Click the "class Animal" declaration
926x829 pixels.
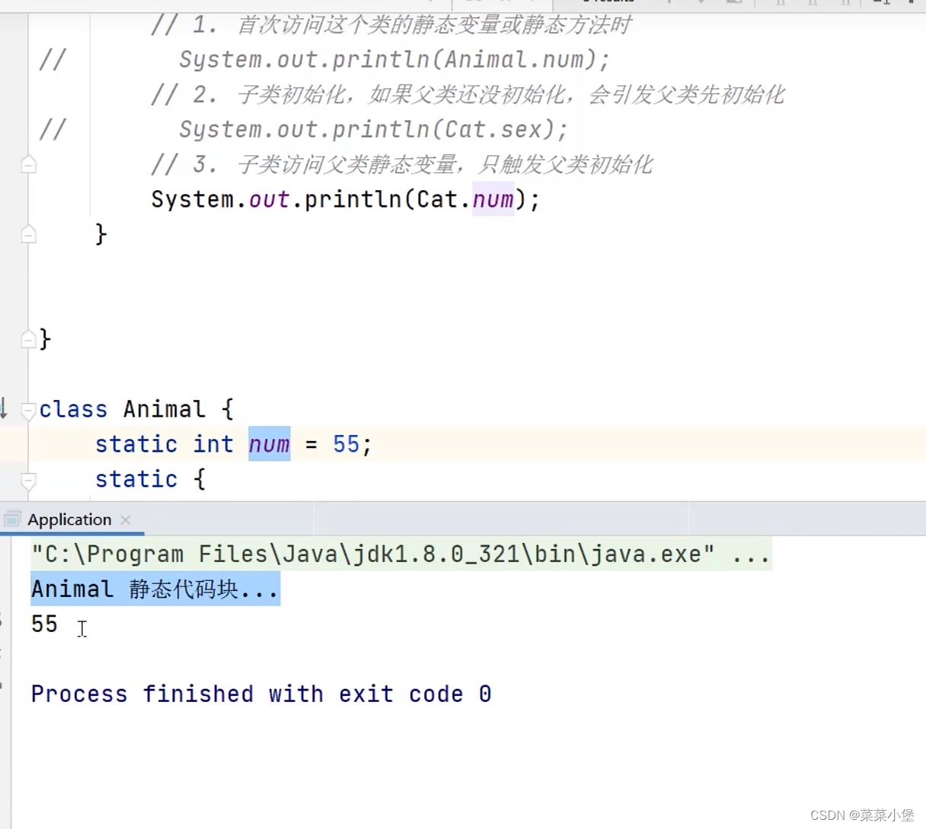[135, 409]
